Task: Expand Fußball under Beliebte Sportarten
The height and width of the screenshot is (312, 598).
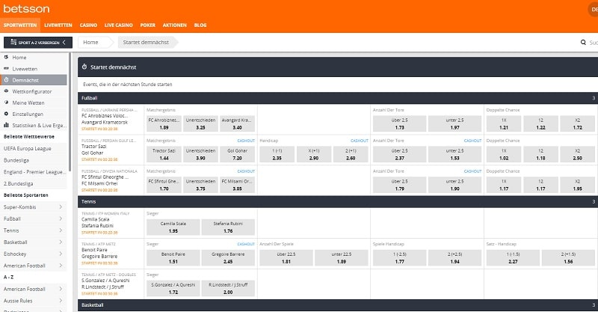Action: 61,218
